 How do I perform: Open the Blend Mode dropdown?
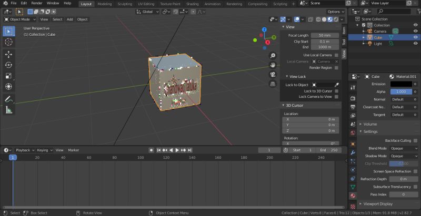tap(404, 148)
